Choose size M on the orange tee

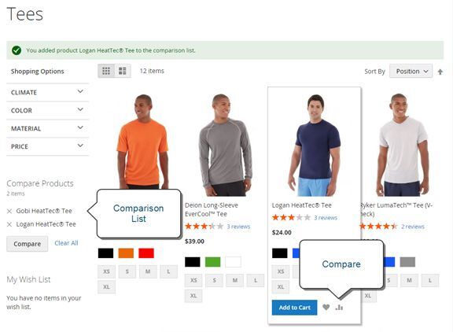tap(148, 271)
